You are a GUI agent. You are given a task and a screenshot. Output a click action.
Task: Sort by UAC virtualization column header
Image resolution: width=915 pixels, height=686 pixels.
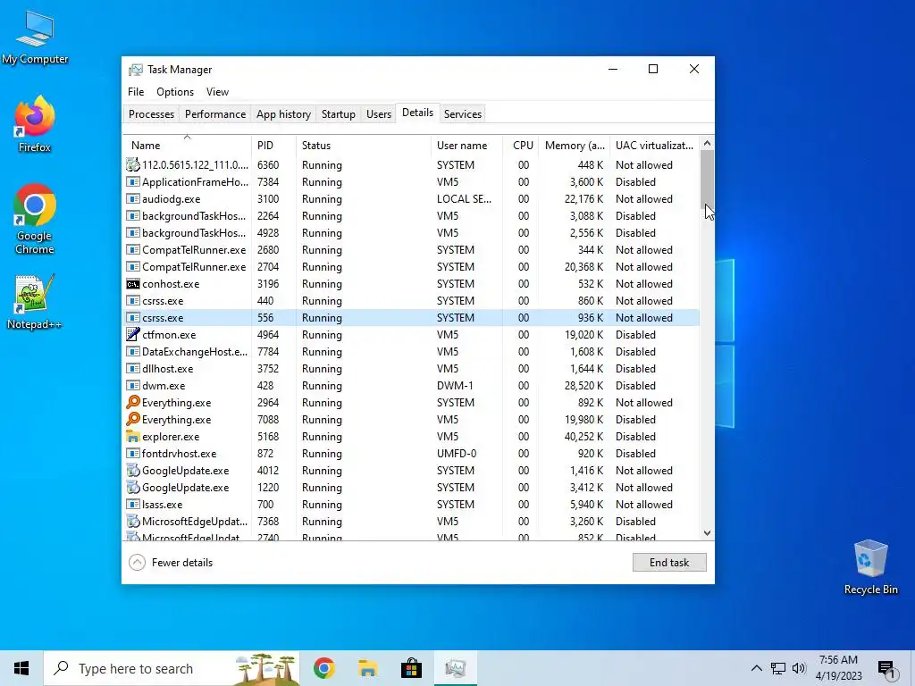(x=654, y=146)
